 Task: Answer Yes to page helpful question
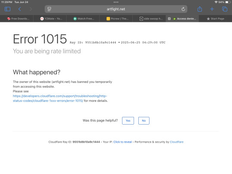pyautogui.click(x=128, y=121)
